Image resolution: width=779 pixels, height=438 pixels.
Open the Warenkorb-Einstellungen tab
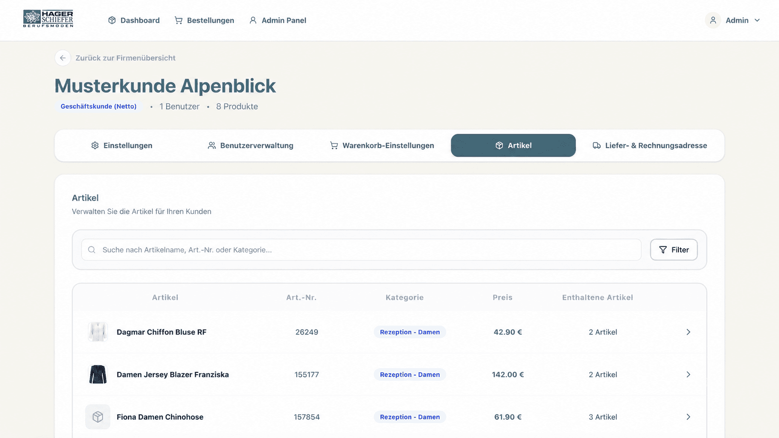[382, 145]
